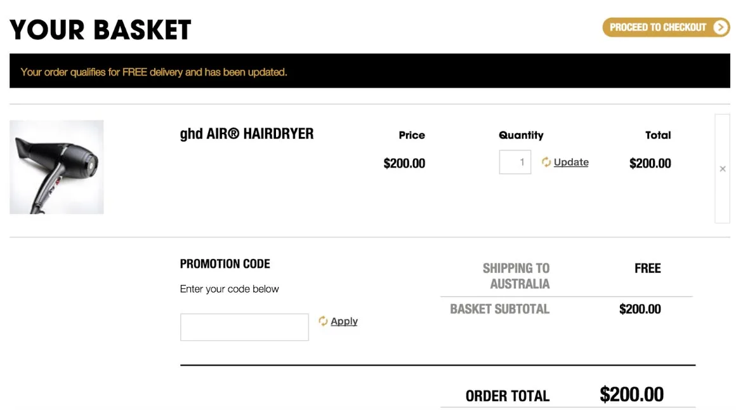
Task: Click the Your Basket page heading
Action: click(100, 29)
